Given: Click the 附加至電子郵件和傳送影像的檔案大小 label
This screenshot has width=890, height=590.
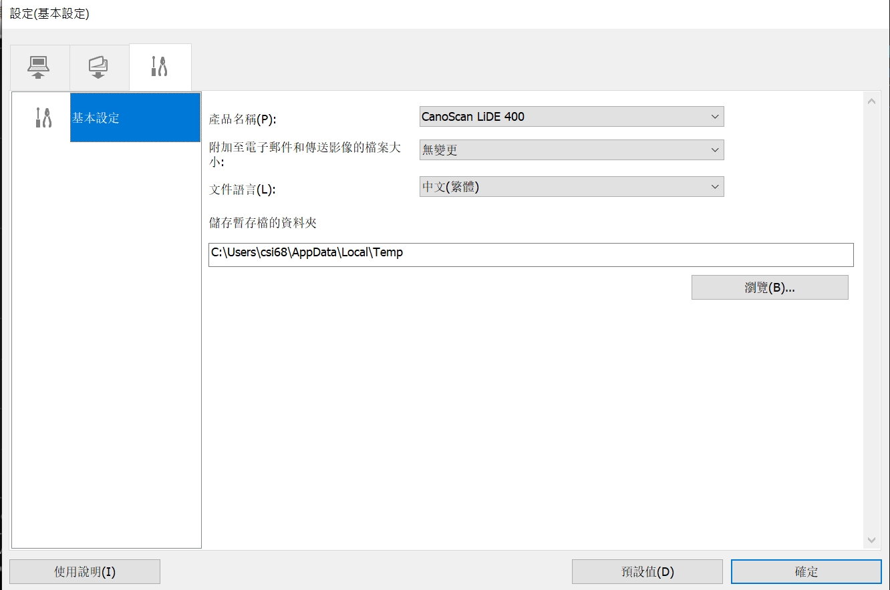Looking at the screenshot, I should pos(305,154).
